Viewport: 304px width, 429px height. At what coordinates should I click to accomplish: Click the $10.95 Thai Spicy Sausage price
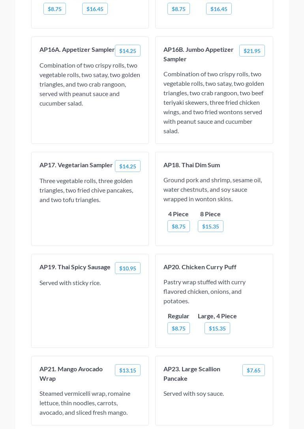tap(128, 268)
